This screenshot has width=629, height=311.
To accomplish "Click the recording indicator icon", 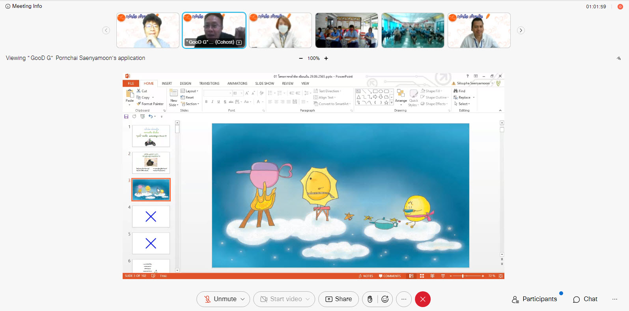I will click(620, 7).
